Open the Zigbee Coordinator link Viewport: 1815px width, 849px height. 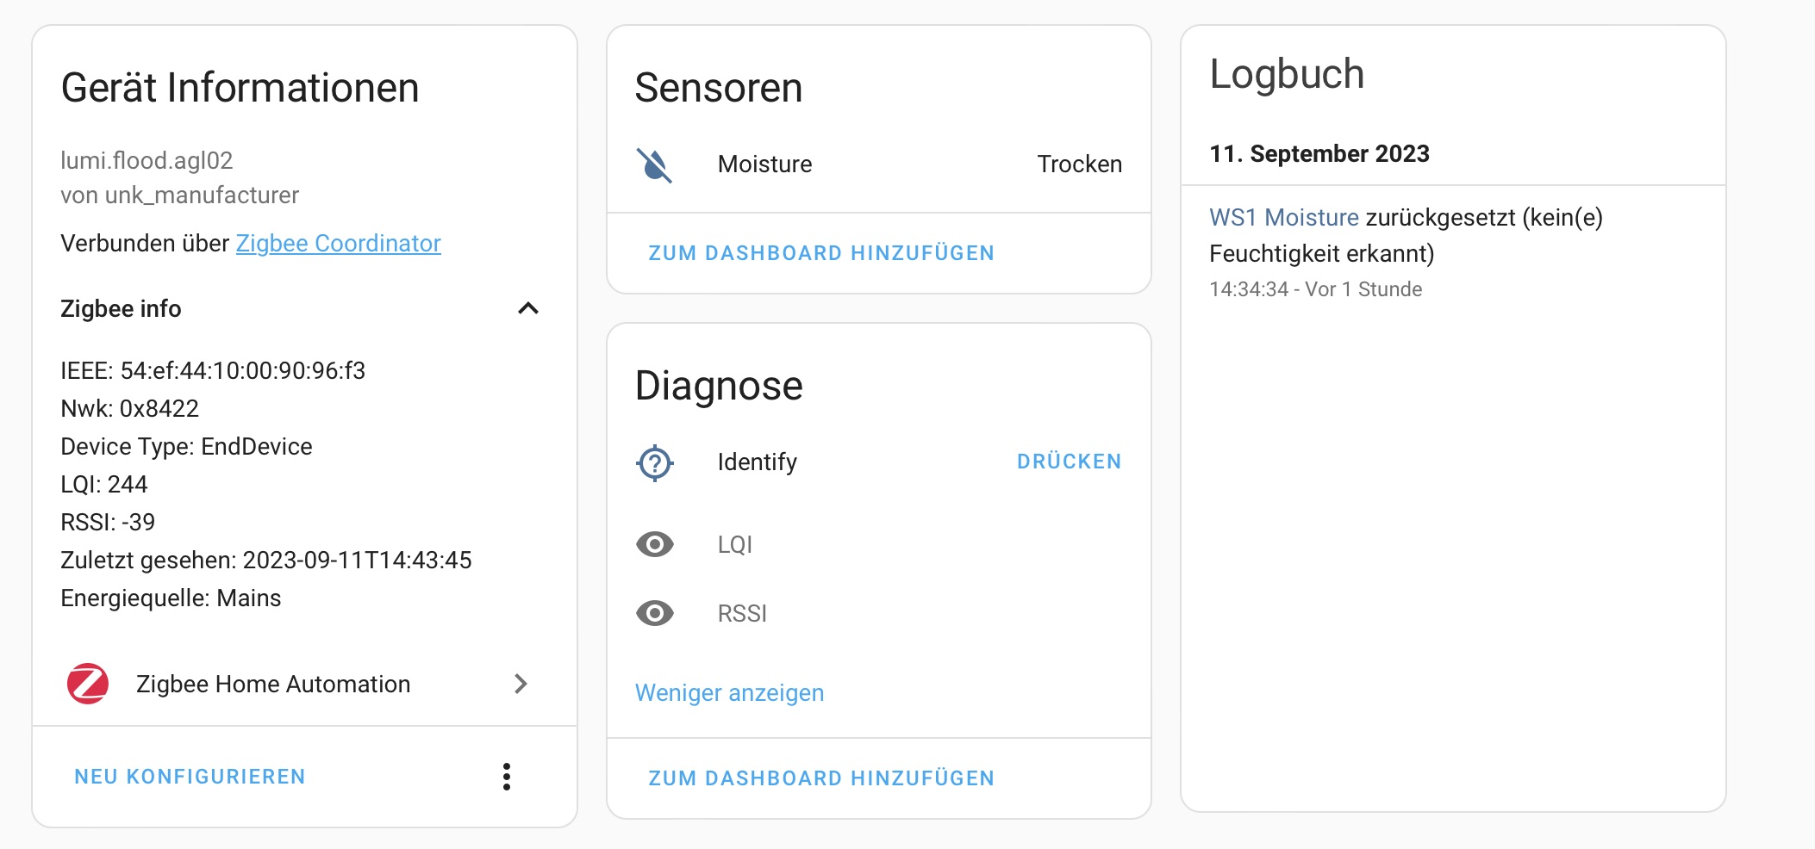point(338,244)
